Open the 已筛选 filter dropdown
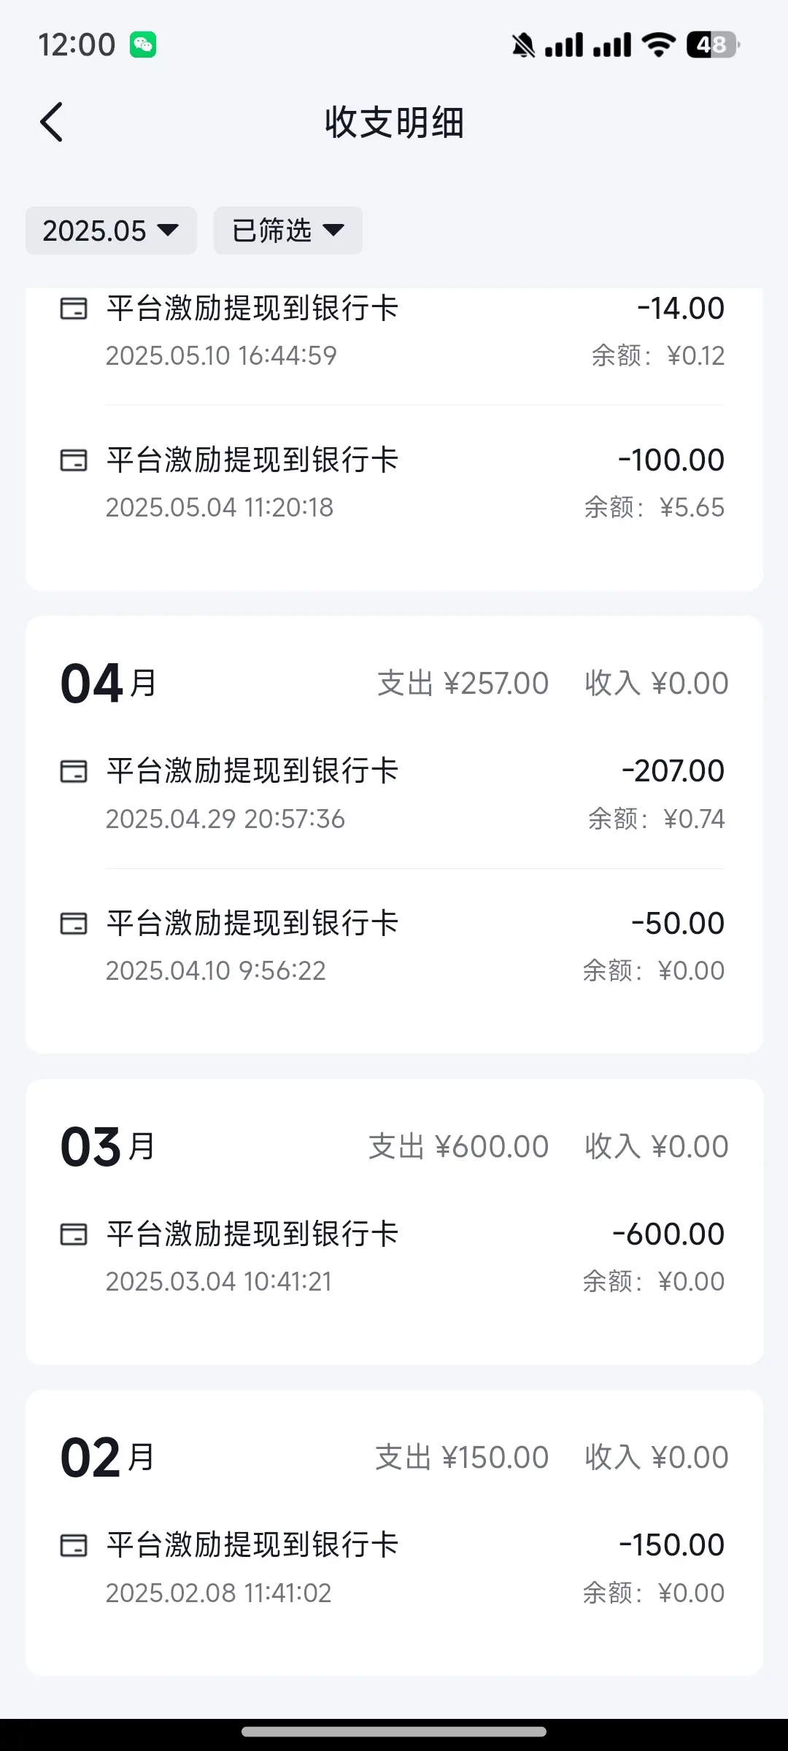Image resolution: width=788 pixels, height=1751 pixels. click(288, 231)
